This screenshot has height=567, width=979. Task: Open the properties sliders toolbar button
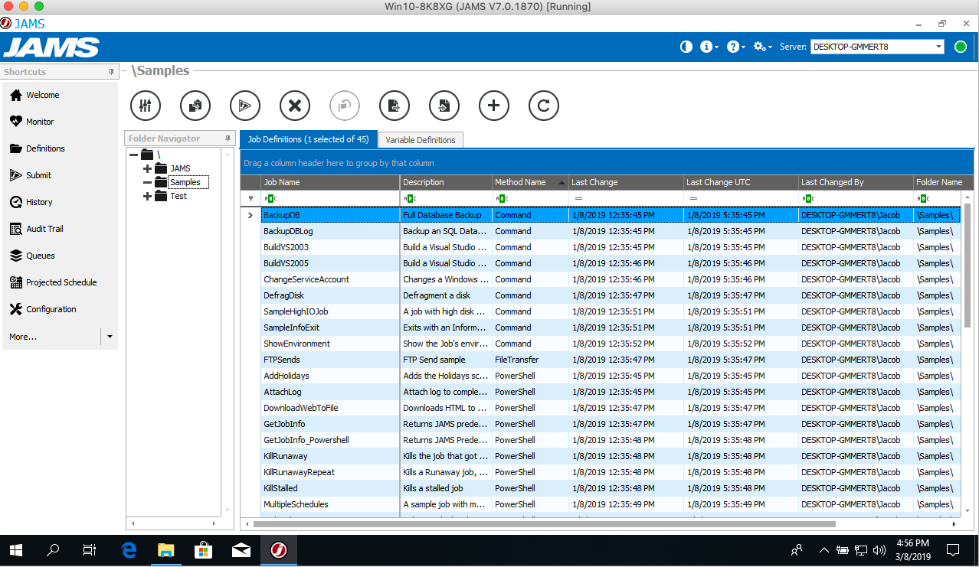pyautogui.click(x=146, y=106)
